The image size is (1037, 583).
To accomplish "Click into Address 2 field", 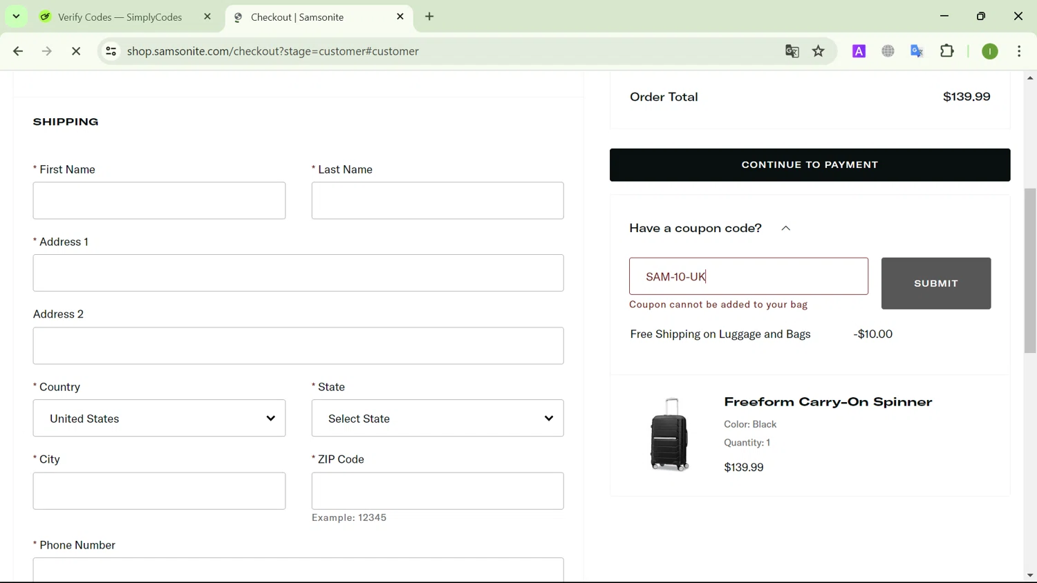I will coord(299,345).
